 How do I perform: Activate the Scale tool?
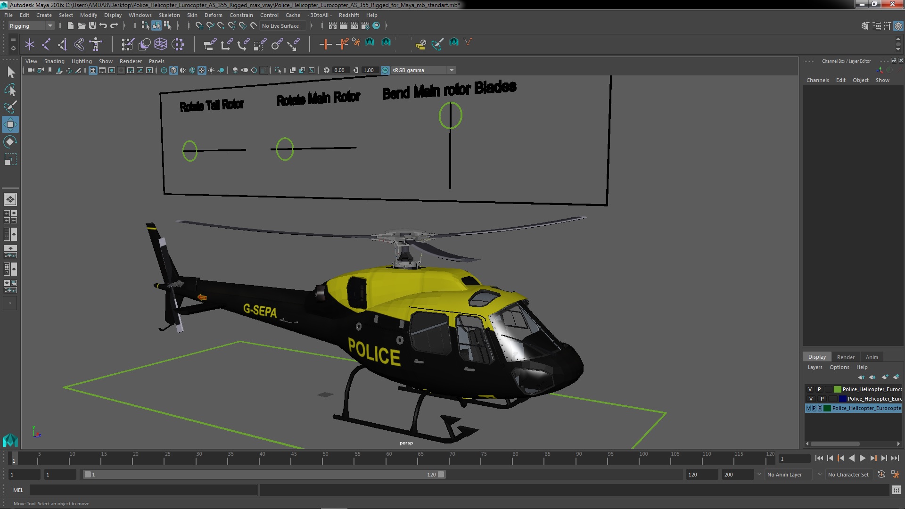[10, 159]
